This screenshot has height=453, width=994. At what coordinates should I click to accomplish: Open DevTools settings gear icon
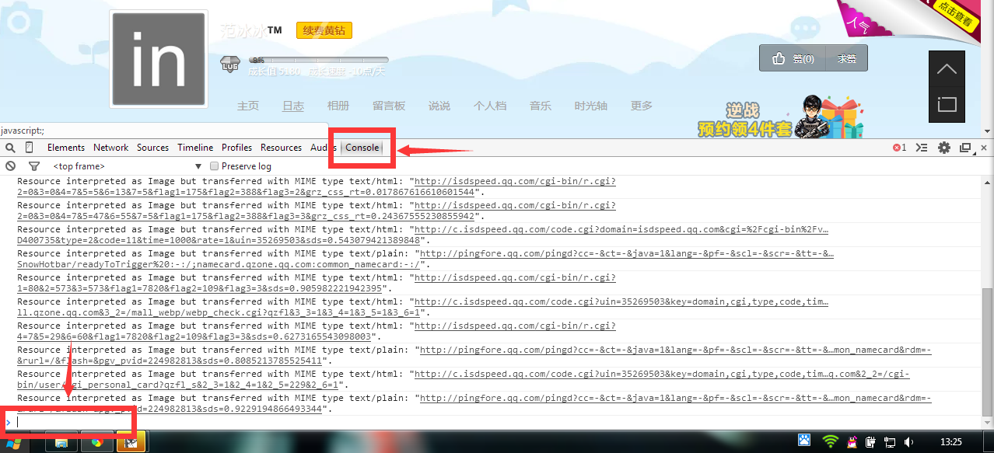944,148
